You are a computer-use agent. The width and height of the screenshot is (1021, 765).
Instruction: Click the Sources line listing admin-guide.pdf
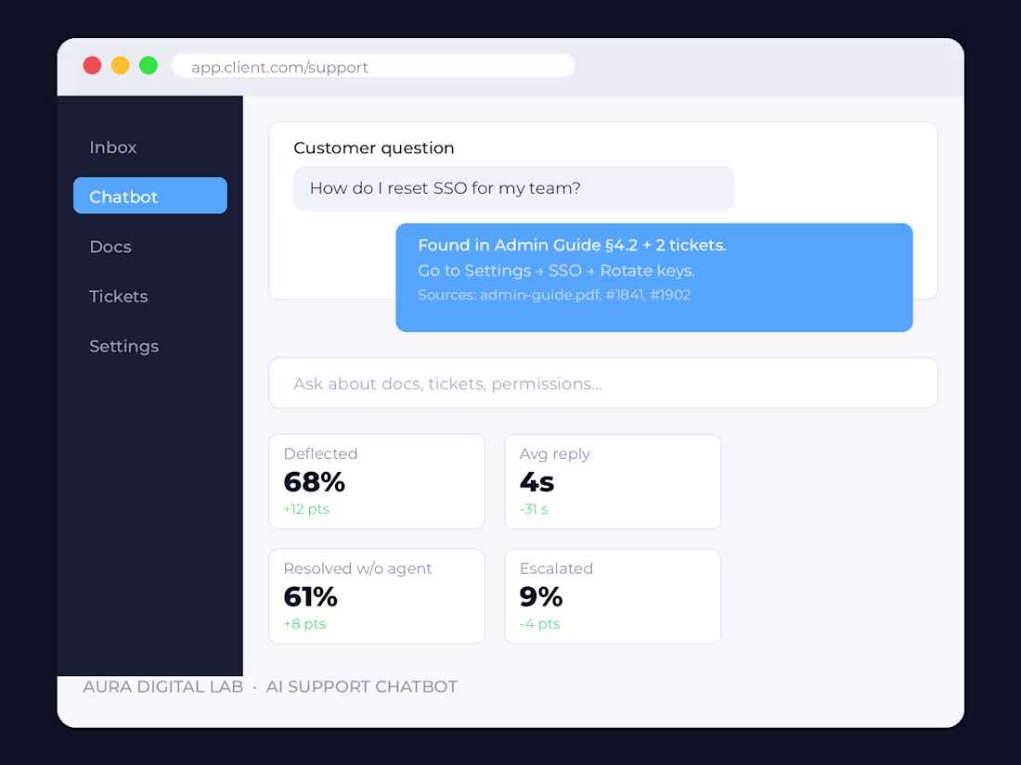tap(554, 295)
